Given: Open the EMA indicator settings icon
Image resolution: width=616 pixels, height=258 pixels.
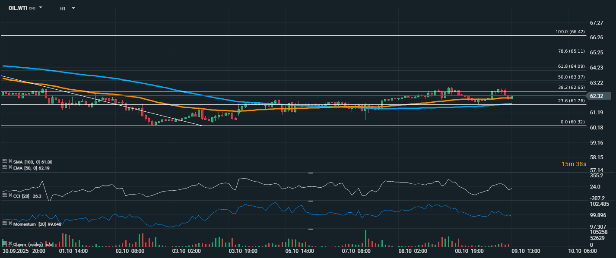Looking at the screenshot, I should point(5,167).
